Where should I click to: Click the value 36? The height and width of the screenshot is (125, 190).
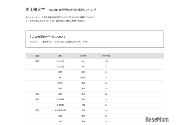coord(106,72)
